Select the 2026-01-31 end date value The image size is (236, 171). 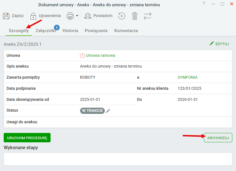[x=187, y=99]
